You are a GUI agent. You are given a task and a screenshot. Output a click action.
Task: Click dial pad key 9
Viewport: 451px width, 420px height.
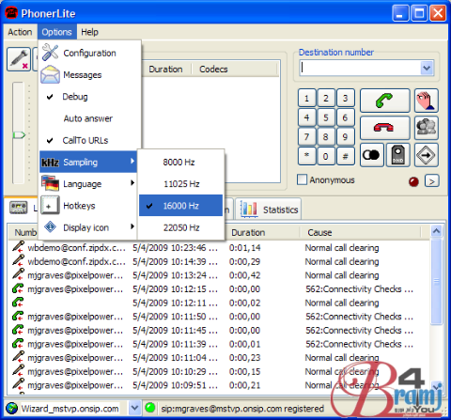pyautogui.click(x=346, y=137)
